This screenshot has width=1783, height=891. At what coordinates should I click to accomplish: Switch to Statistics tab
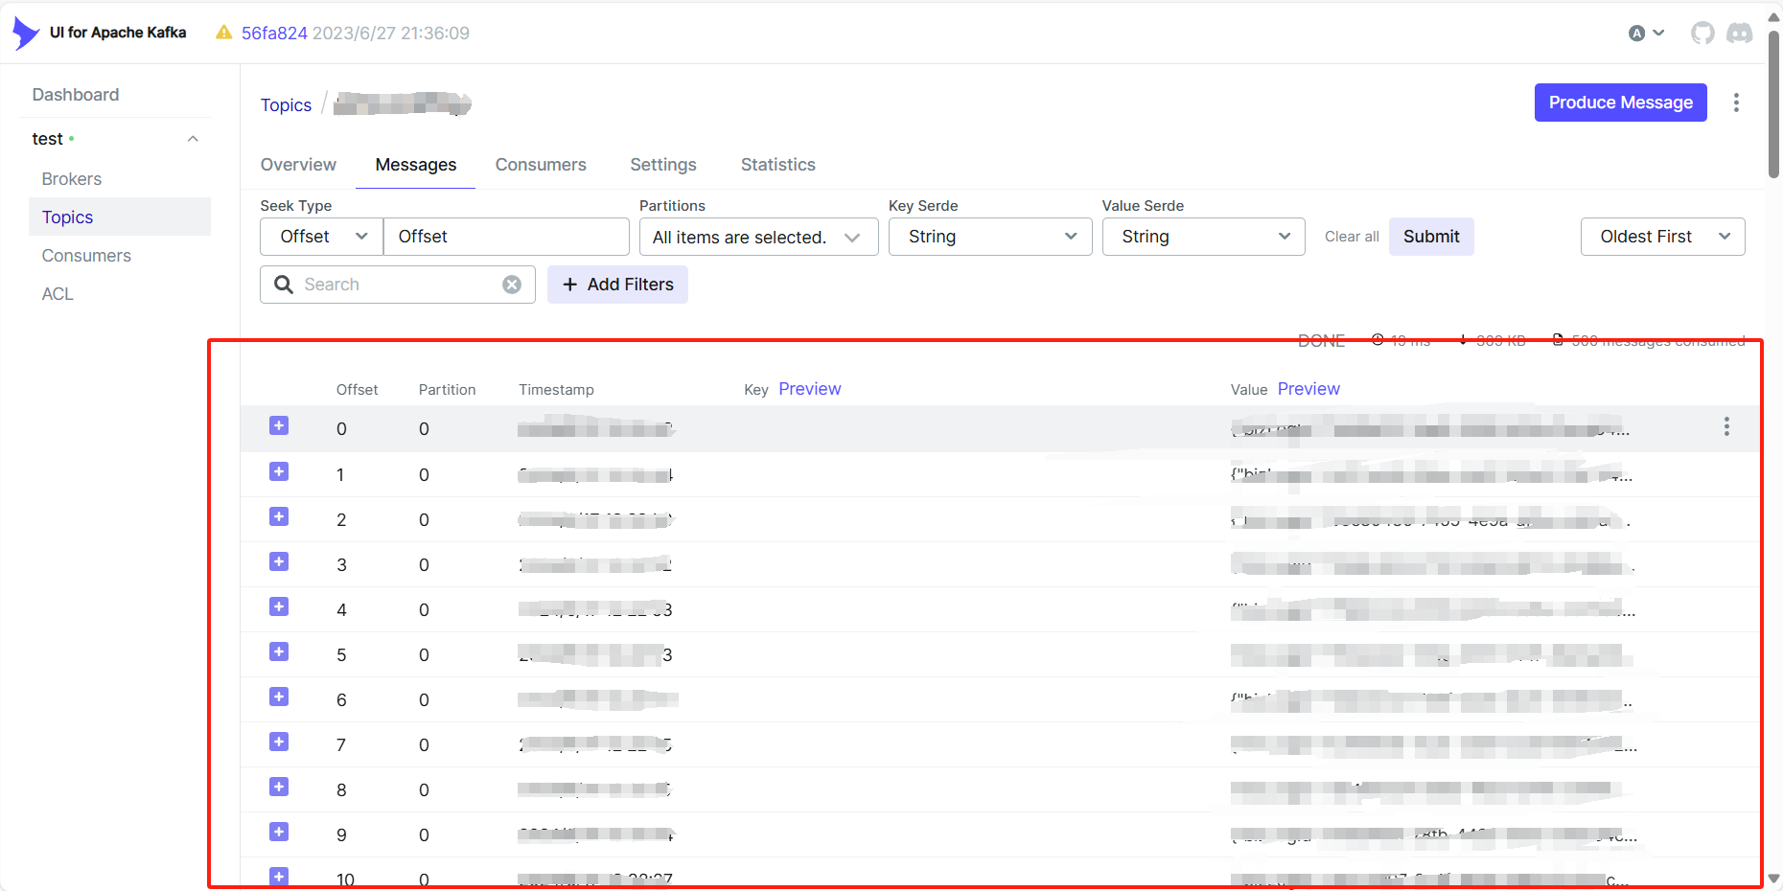pyautogui.click(x=778, y=165)
